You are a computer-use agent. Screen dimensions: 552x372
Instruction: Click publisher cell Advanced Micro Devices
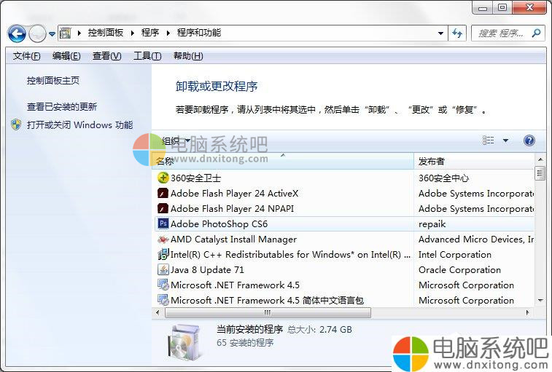click(476, 240)
